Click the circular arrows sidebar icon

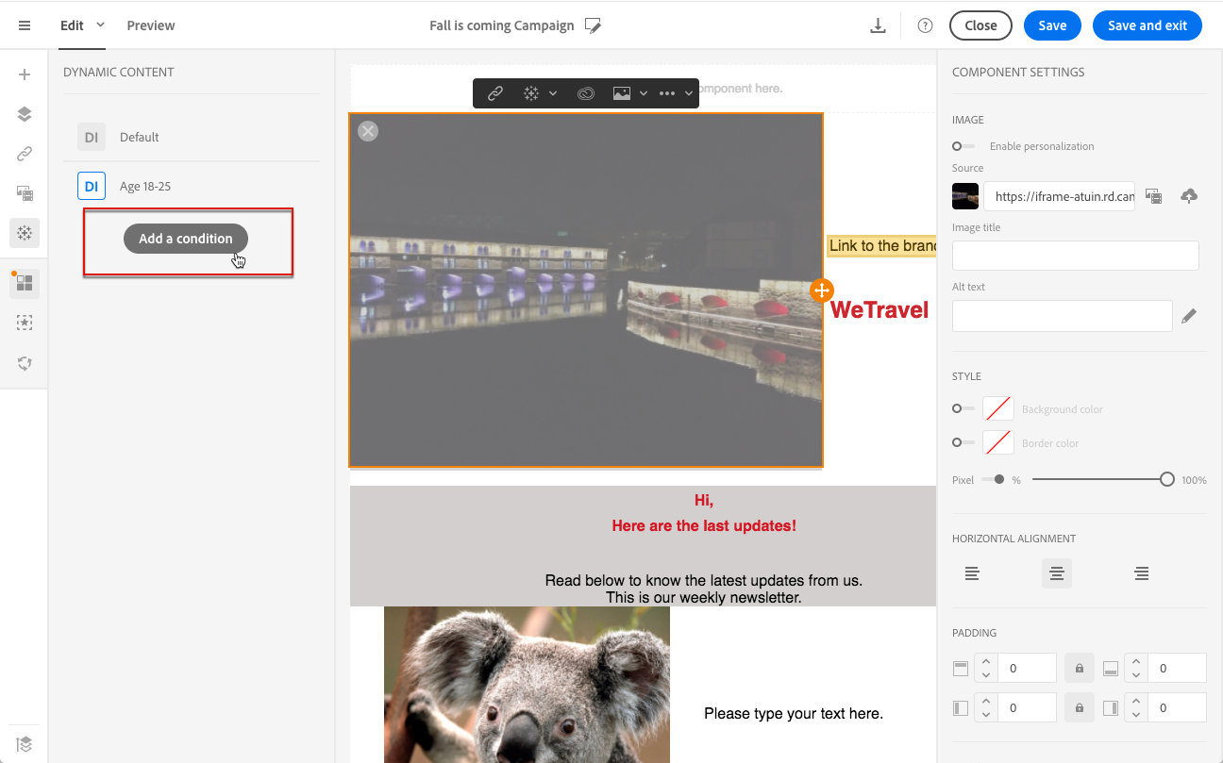[25, 363]
